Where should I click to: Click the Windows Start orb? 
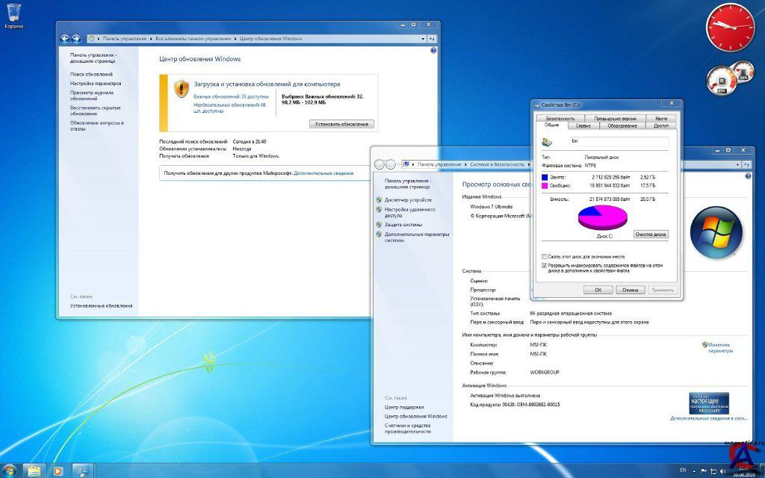[10, 471]
